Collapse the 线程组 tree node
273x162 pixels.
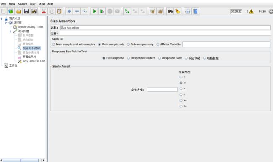pyautogui.click(x=6, y=23)
